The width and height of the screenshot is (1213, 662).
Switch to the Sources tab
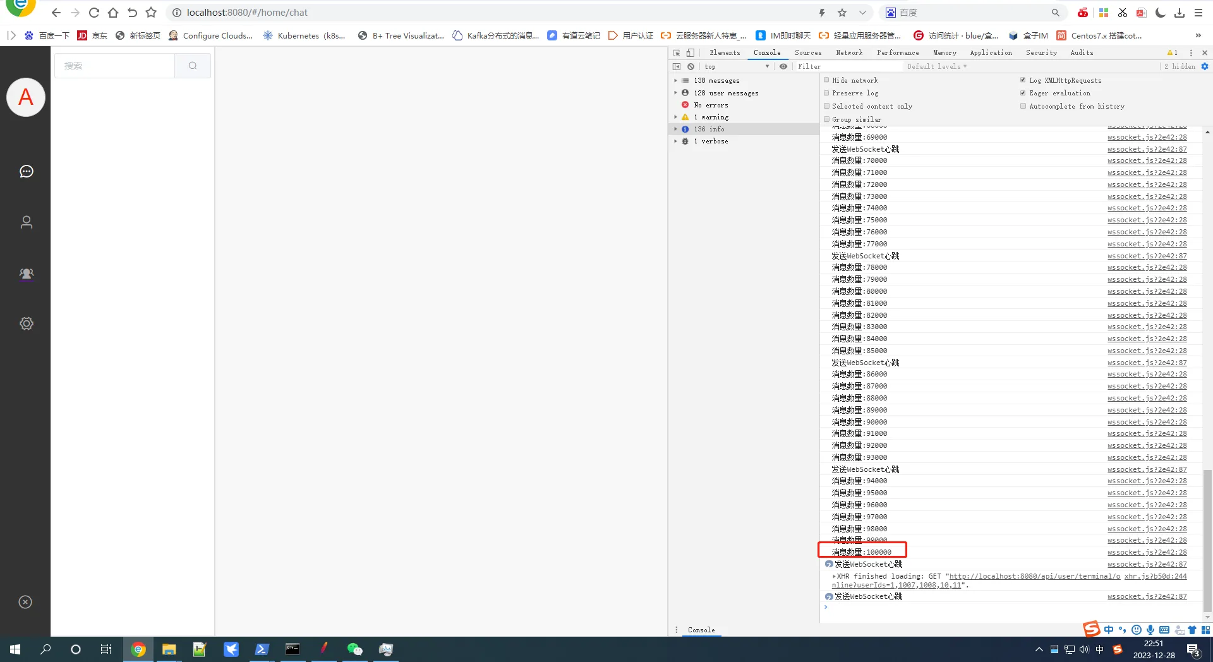point(807,53)
